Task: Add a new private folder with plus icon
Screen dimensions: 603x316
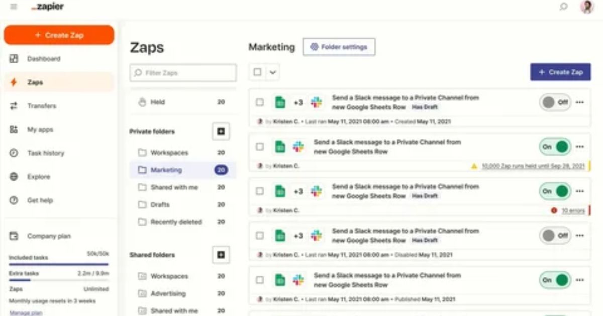Action: tap(221, 132)
